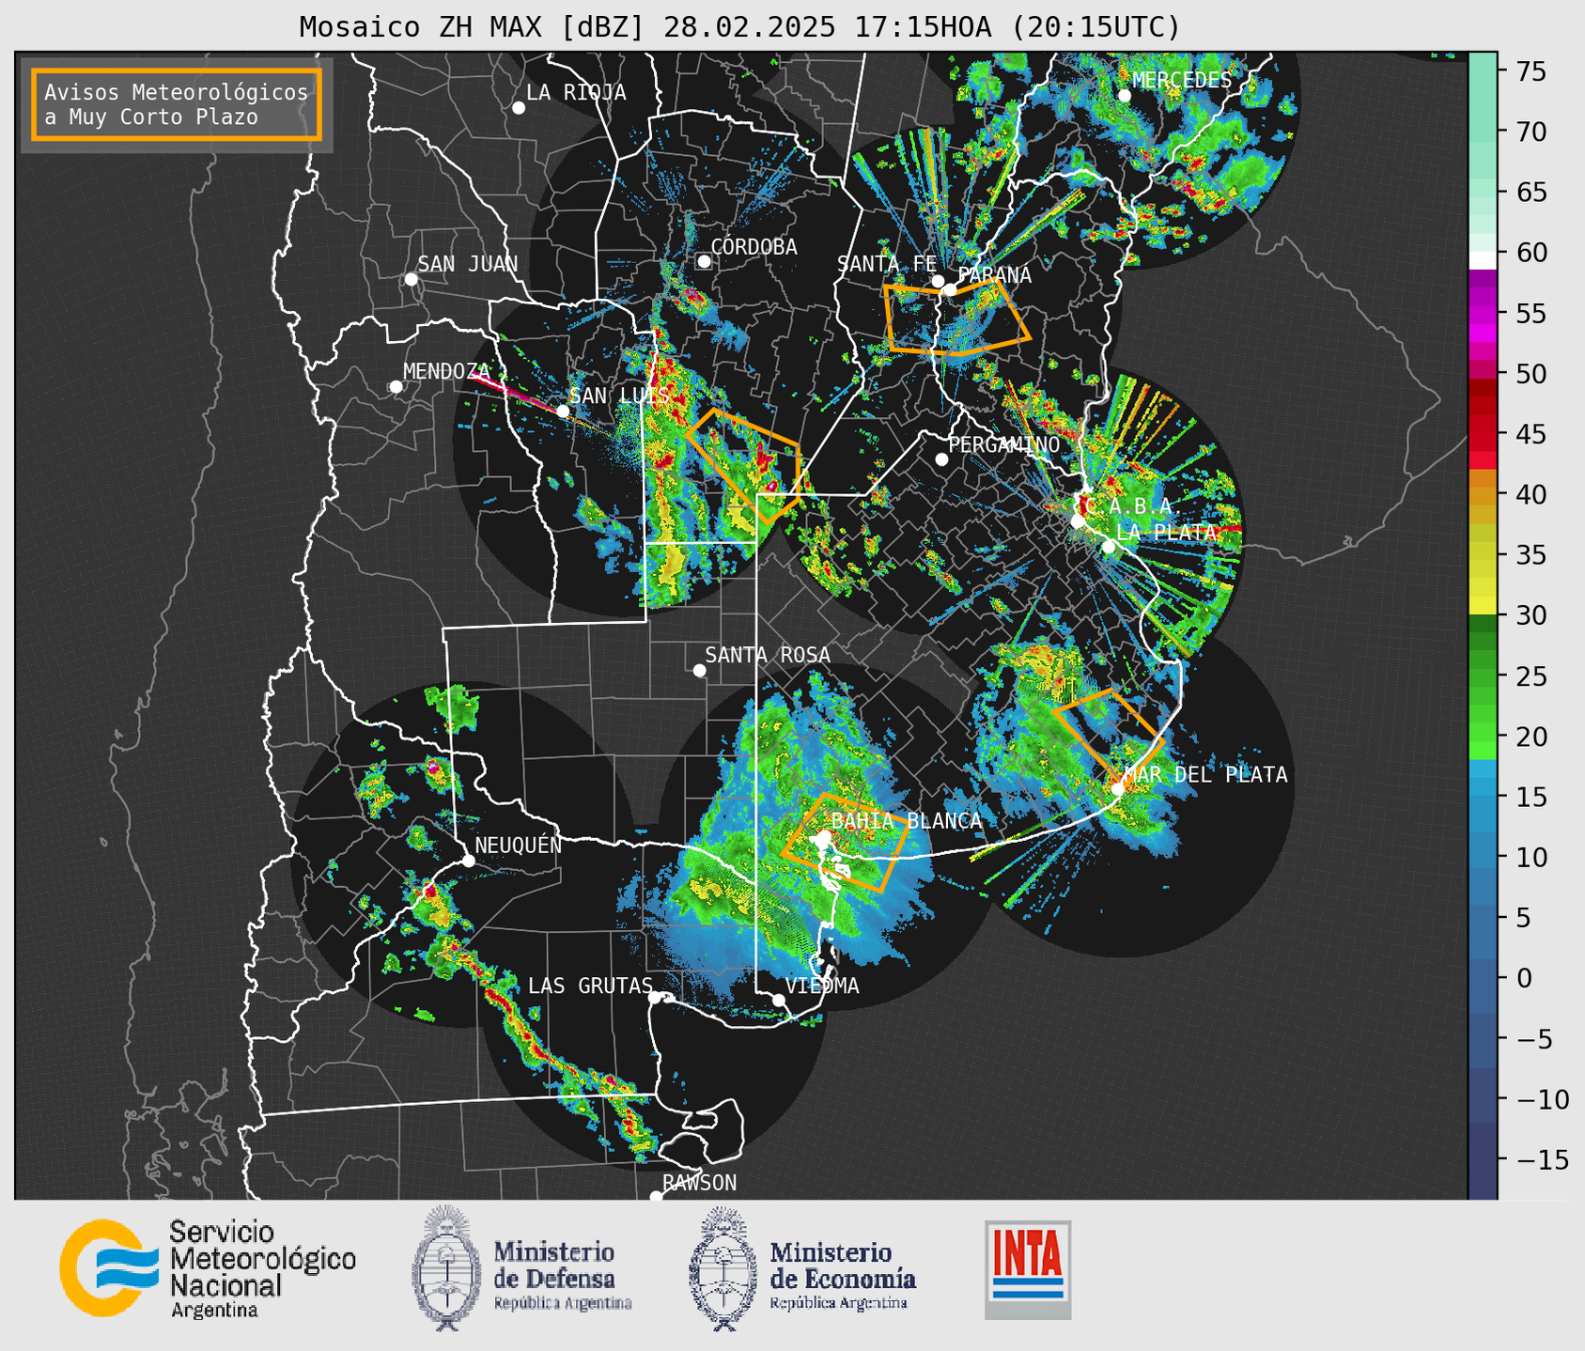Click the INTA logo
Screen dimensions: 1585x1351
click(1028, 1269)
